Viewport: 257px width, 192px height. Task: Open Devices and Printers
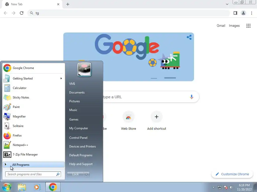(82, 146)
